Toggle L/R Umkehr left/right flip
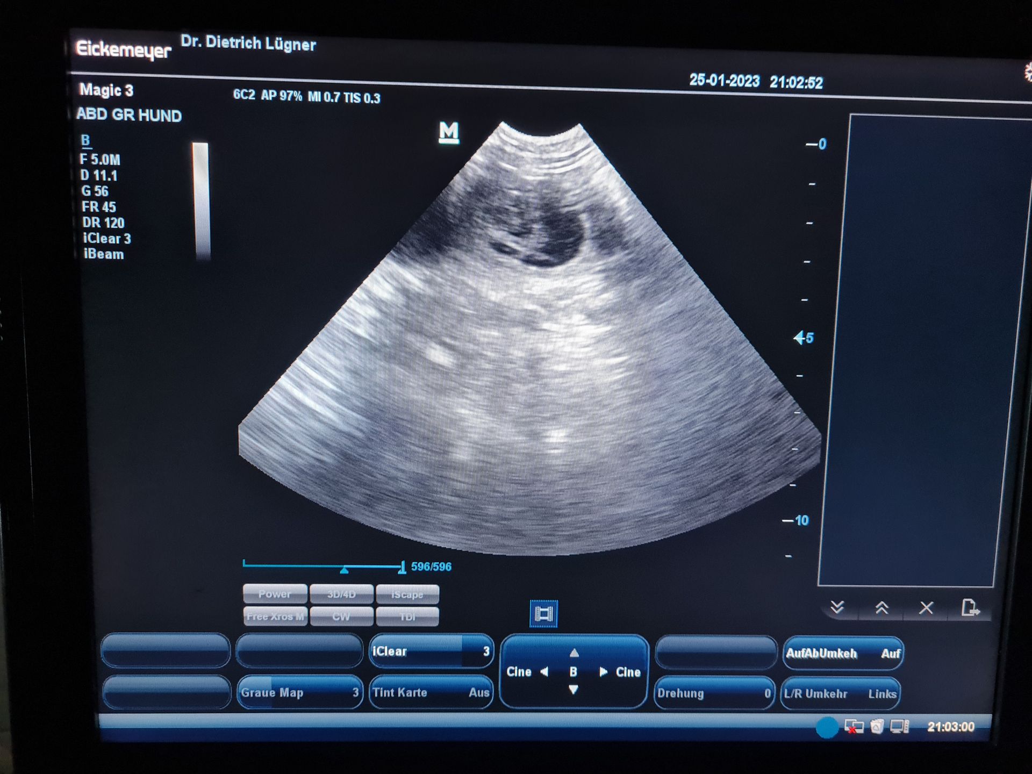Screen dimensions: 1032x774 click(840, 694)
